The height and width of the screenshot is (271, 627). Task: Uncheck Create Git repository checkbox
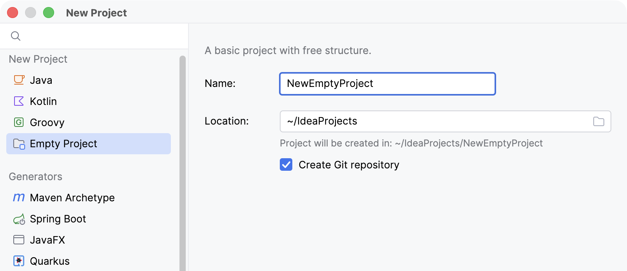coord(286,164)
